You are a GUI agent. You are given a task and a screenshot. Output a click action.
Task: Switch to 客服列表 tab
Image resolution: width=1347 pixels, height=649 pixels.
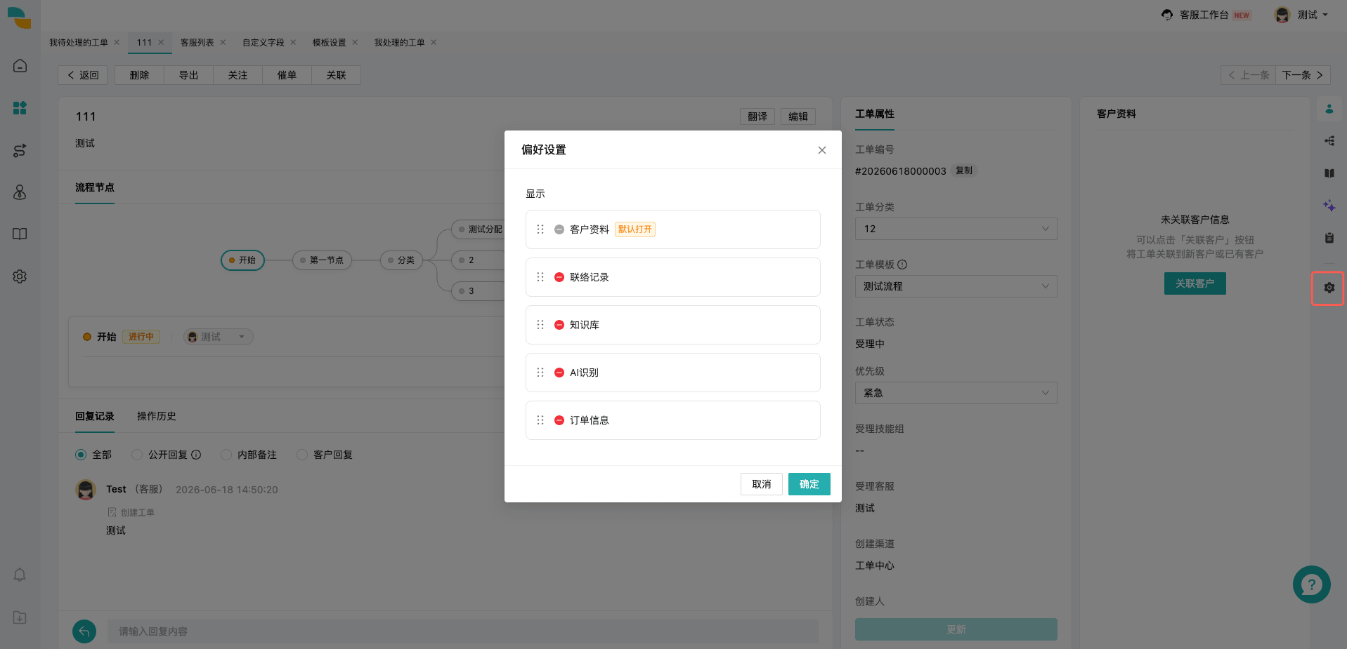coord(197,43)
